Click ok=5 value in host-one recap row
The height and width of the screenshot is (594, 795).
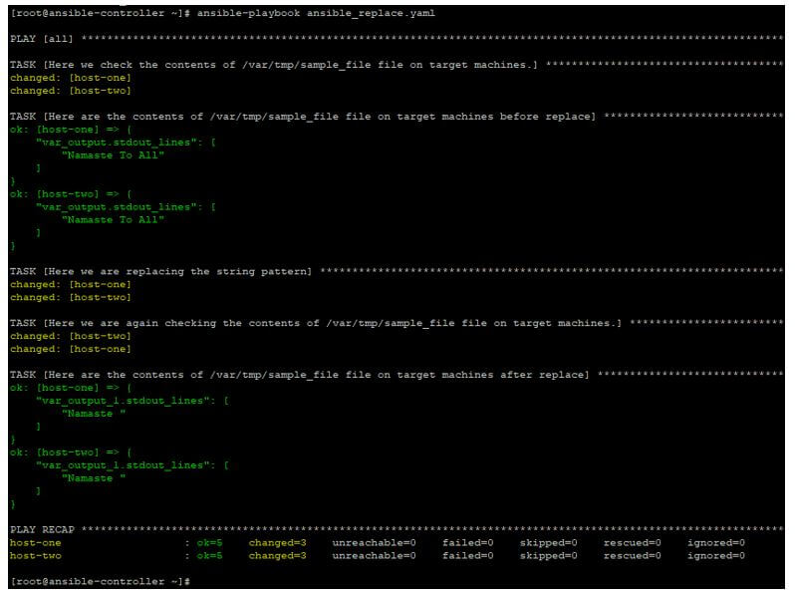(x=208, y=542)
